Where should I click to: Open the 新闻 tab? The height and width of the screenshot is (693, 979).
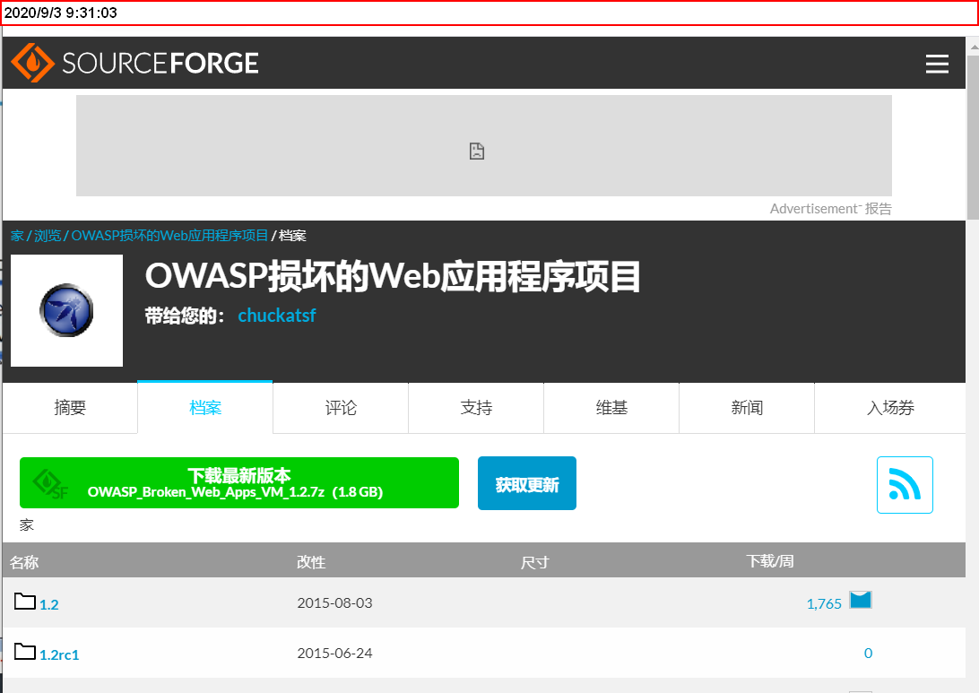747,408
